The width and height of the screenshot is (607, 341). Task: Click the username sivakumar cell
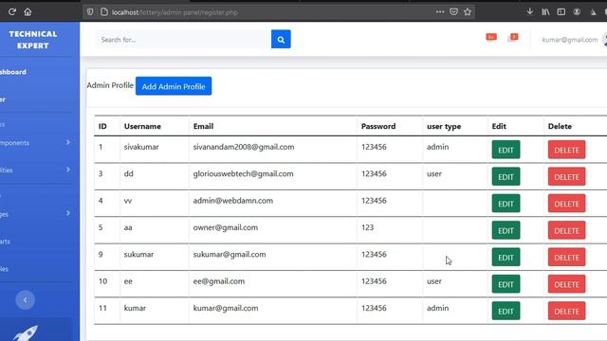[x=141, y=147]
